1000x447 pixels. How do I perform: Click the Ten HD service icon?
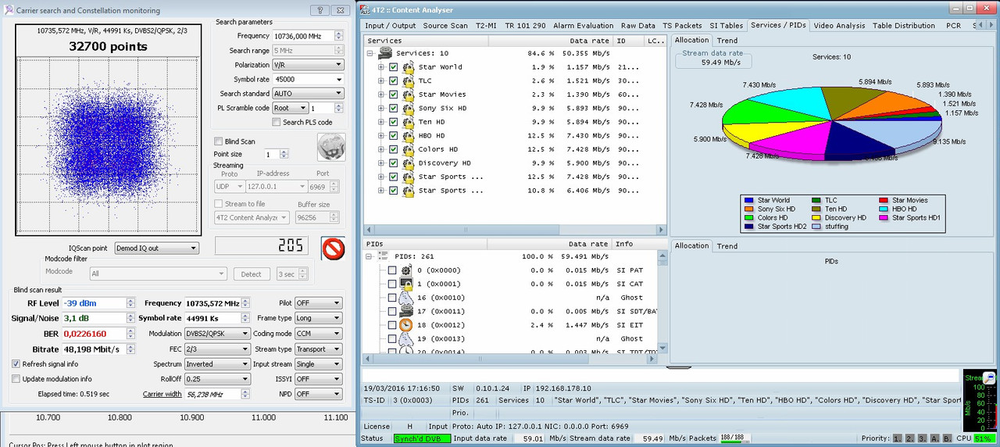408,122
